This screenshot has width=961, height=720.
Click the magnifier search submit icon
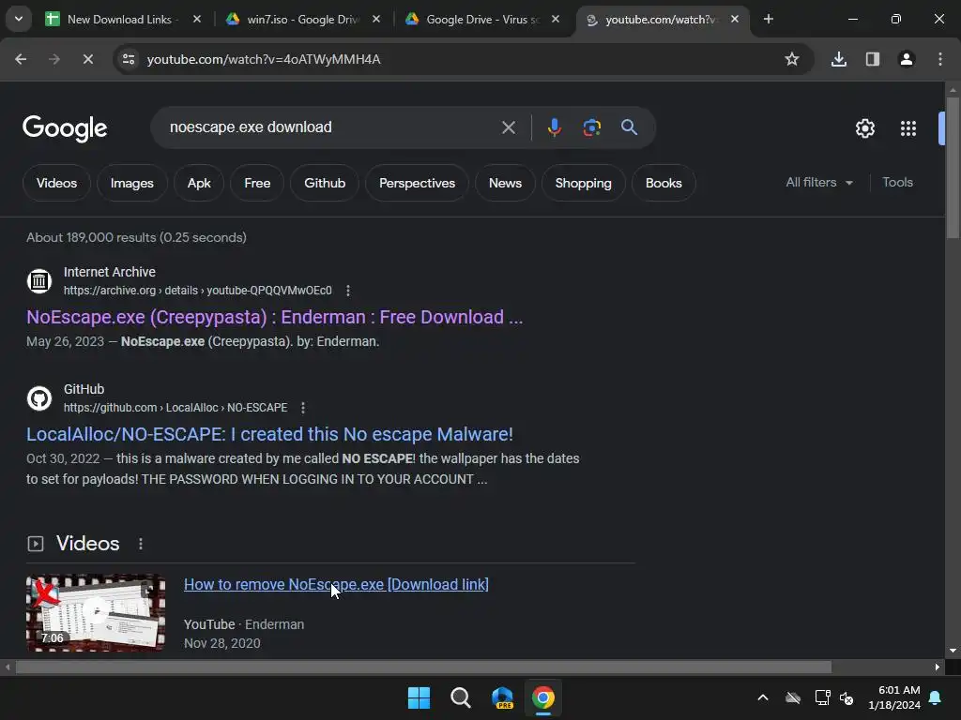629,127
